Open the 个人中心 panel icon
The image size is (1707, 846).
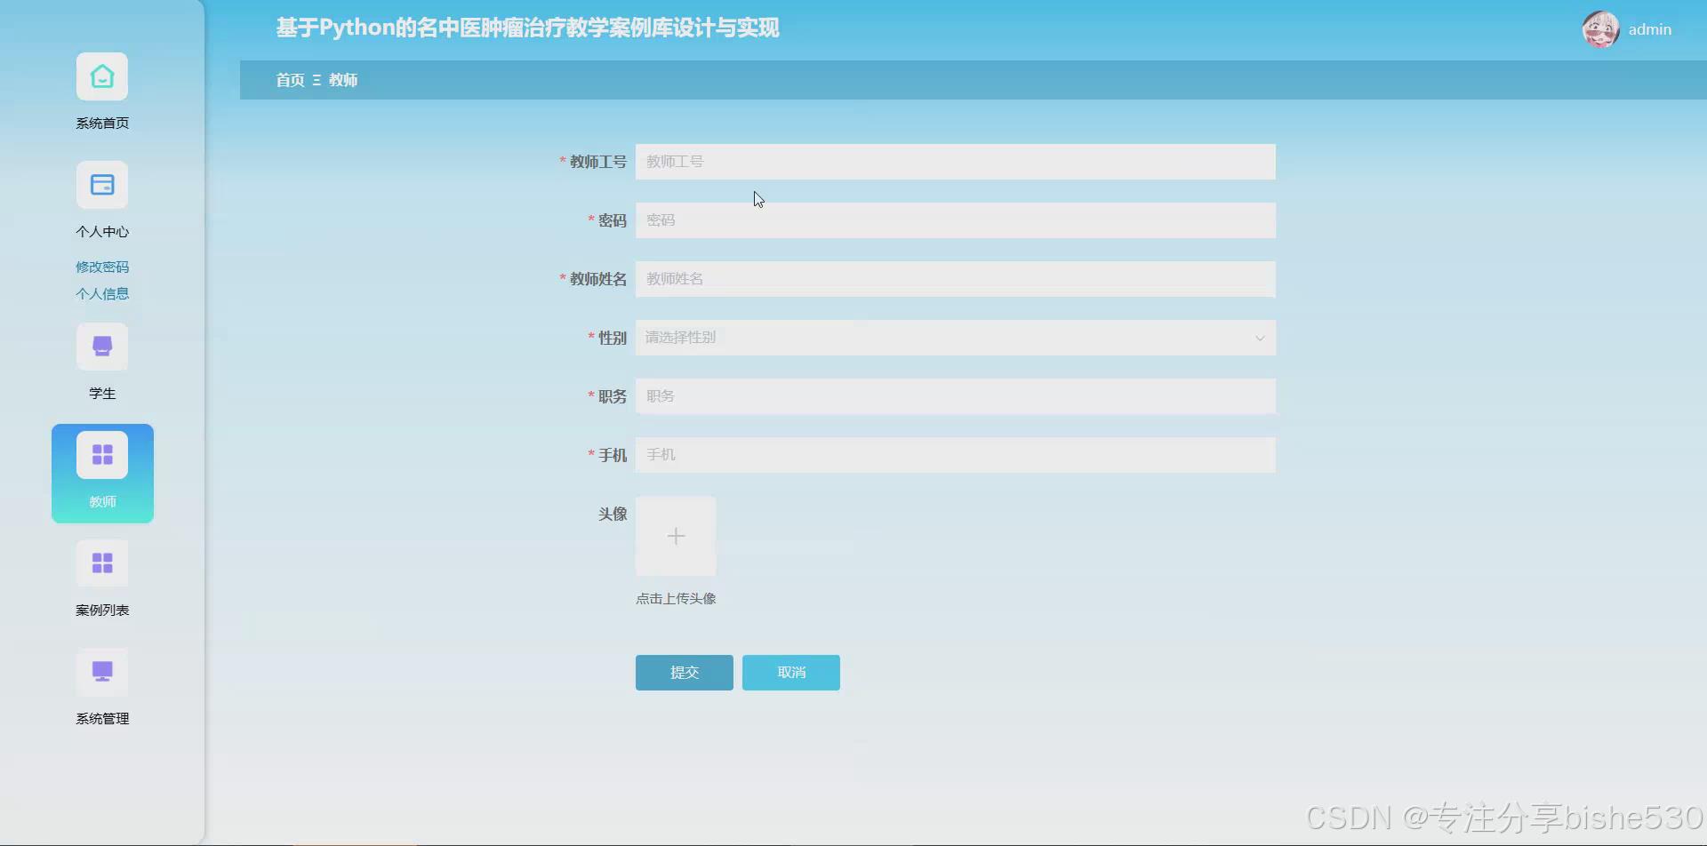101,185
